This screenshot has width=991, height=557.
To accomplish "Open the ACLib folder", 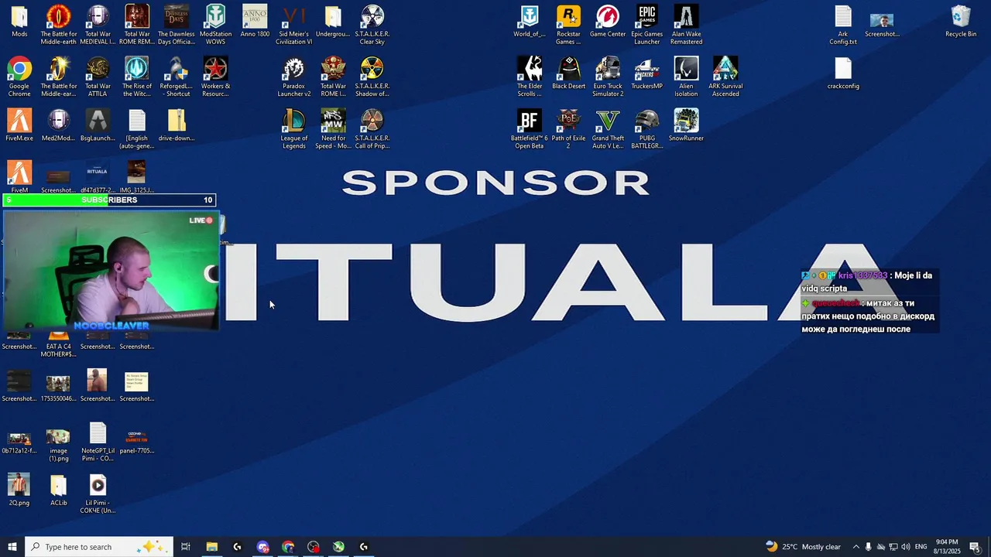I will (x=58, y=490).
